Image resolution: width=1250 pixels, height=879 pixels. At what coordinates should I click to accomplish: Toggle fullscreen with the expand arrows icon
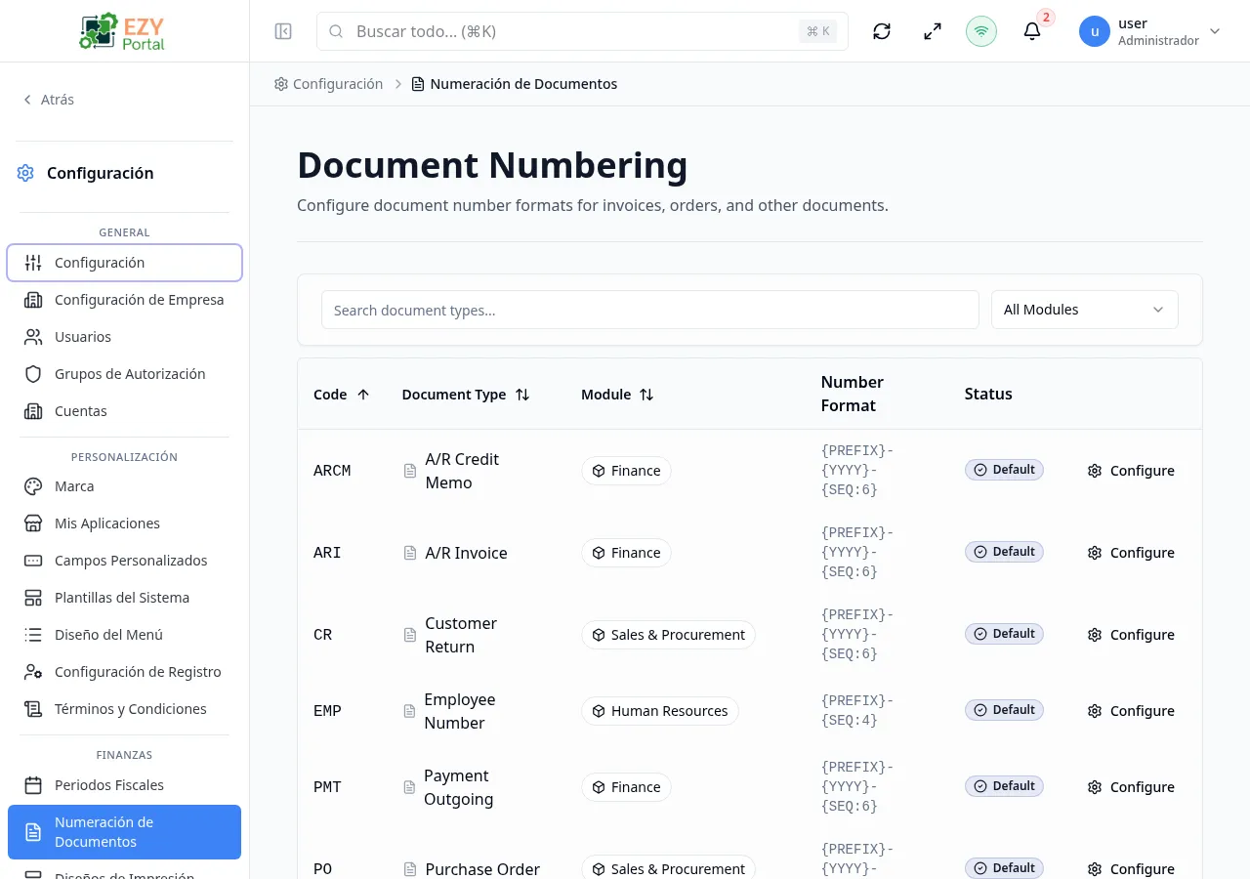(933, 31)
